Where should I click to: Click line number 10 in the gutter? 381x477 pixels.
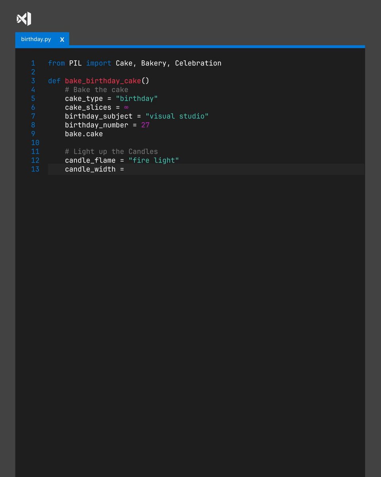(x=35, y=143)
